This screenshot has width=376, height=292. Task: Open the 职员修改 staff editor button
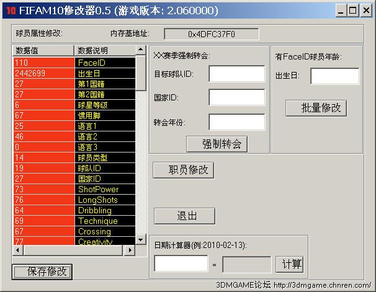184,169
